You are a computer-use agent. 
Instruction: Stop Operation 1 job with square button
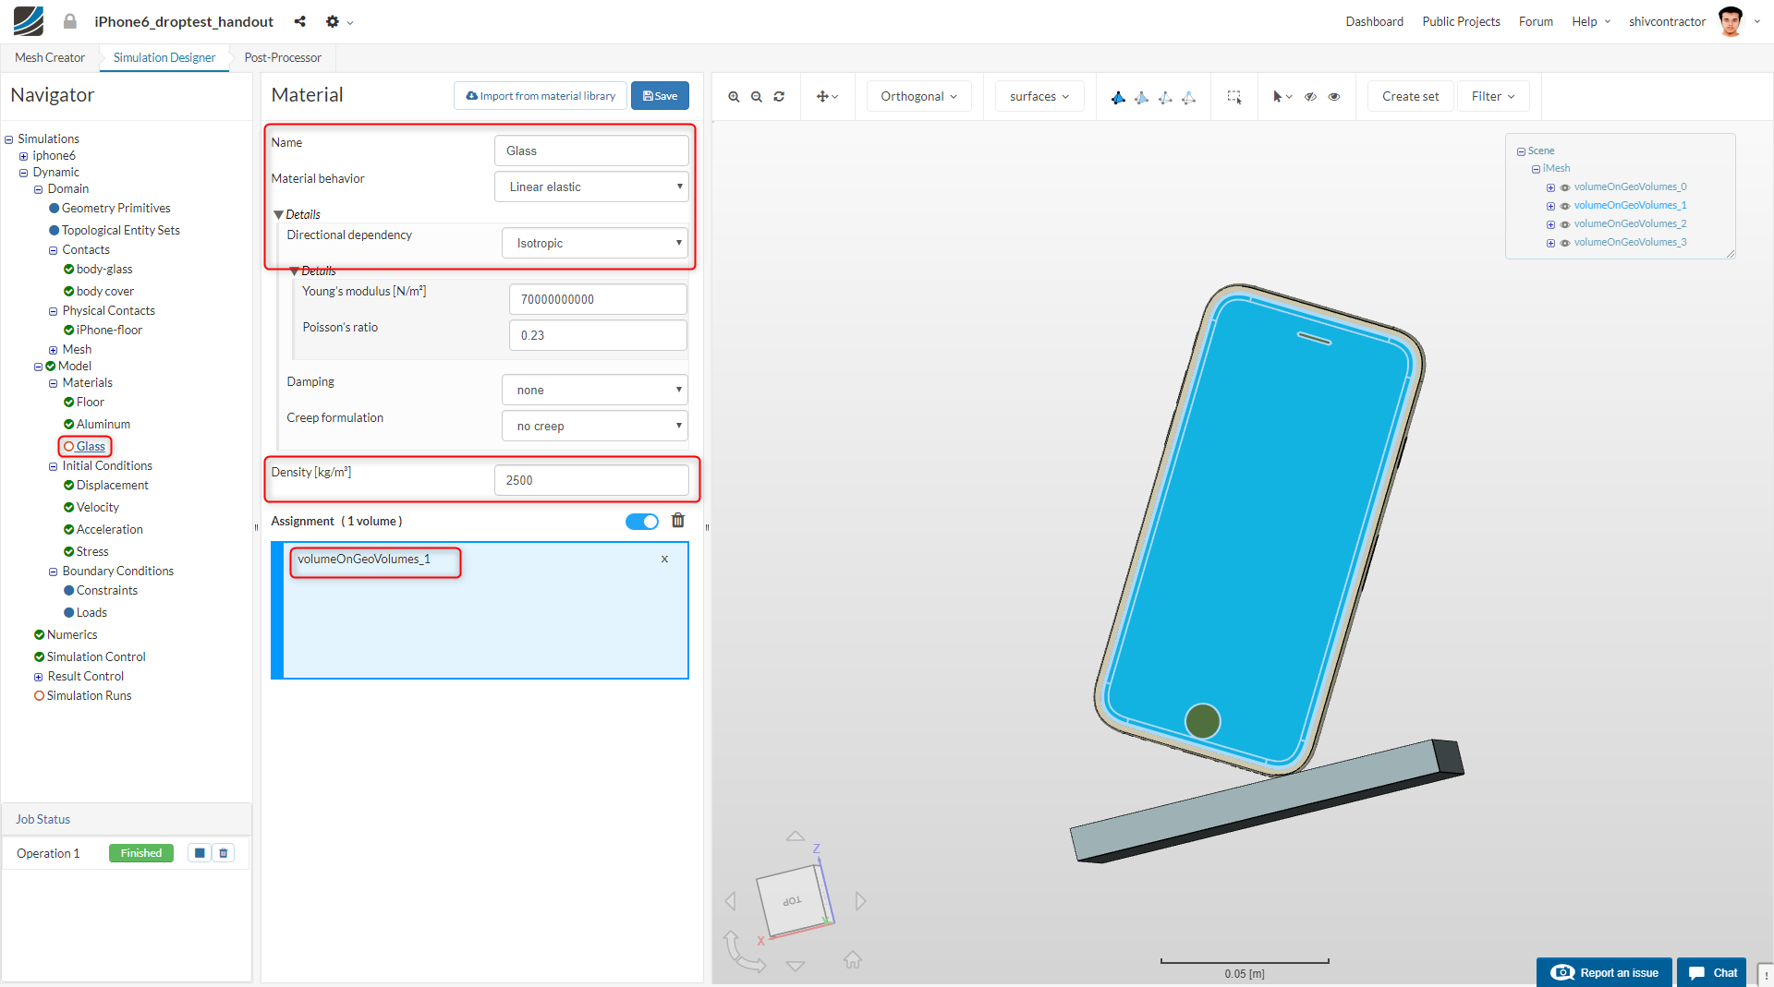point(200,853)
